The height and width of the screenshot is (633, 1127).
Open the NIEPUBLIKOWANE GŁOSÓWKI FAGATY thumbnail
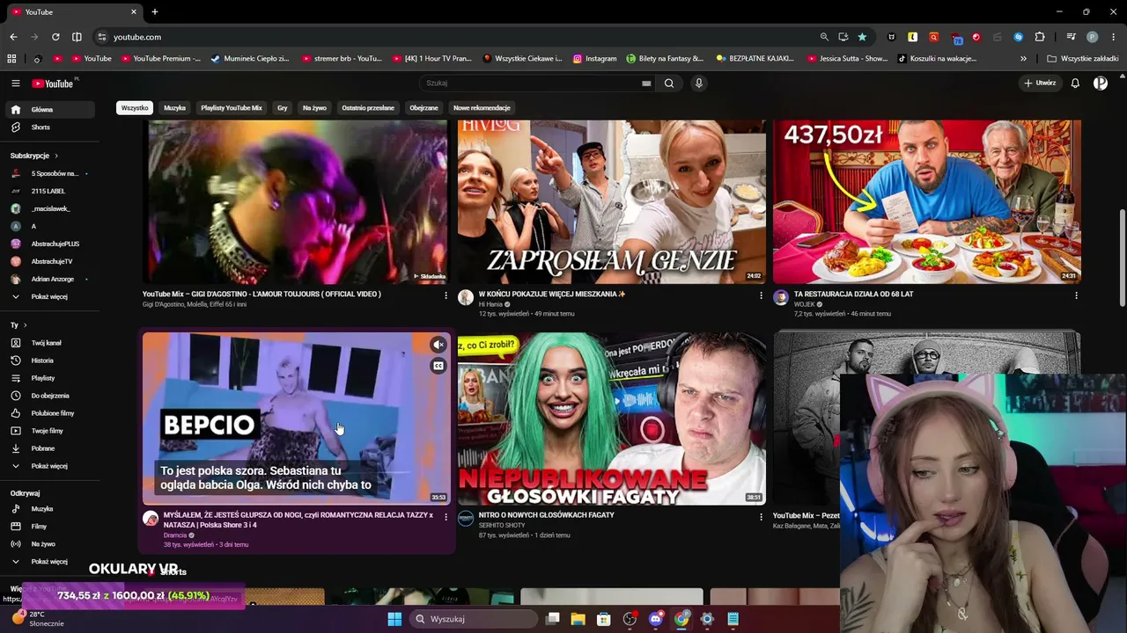pos(611,418)
